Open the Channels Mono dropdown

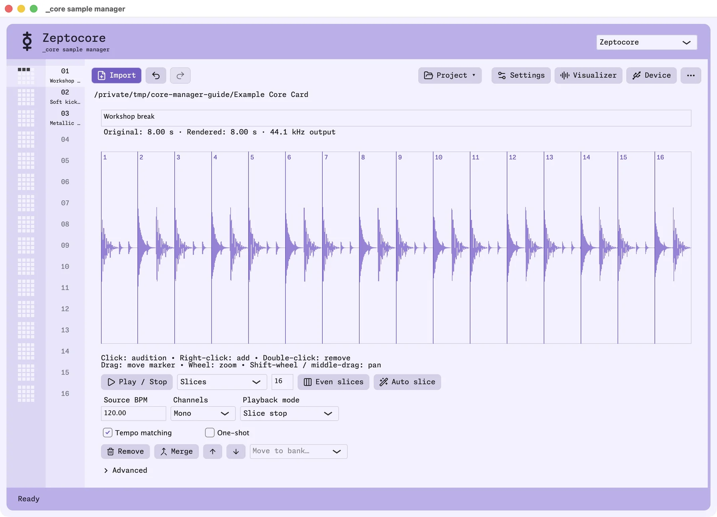click(203, 413)
